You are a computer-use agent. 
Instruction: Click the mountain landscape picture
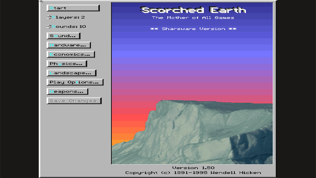coord(192,132)
